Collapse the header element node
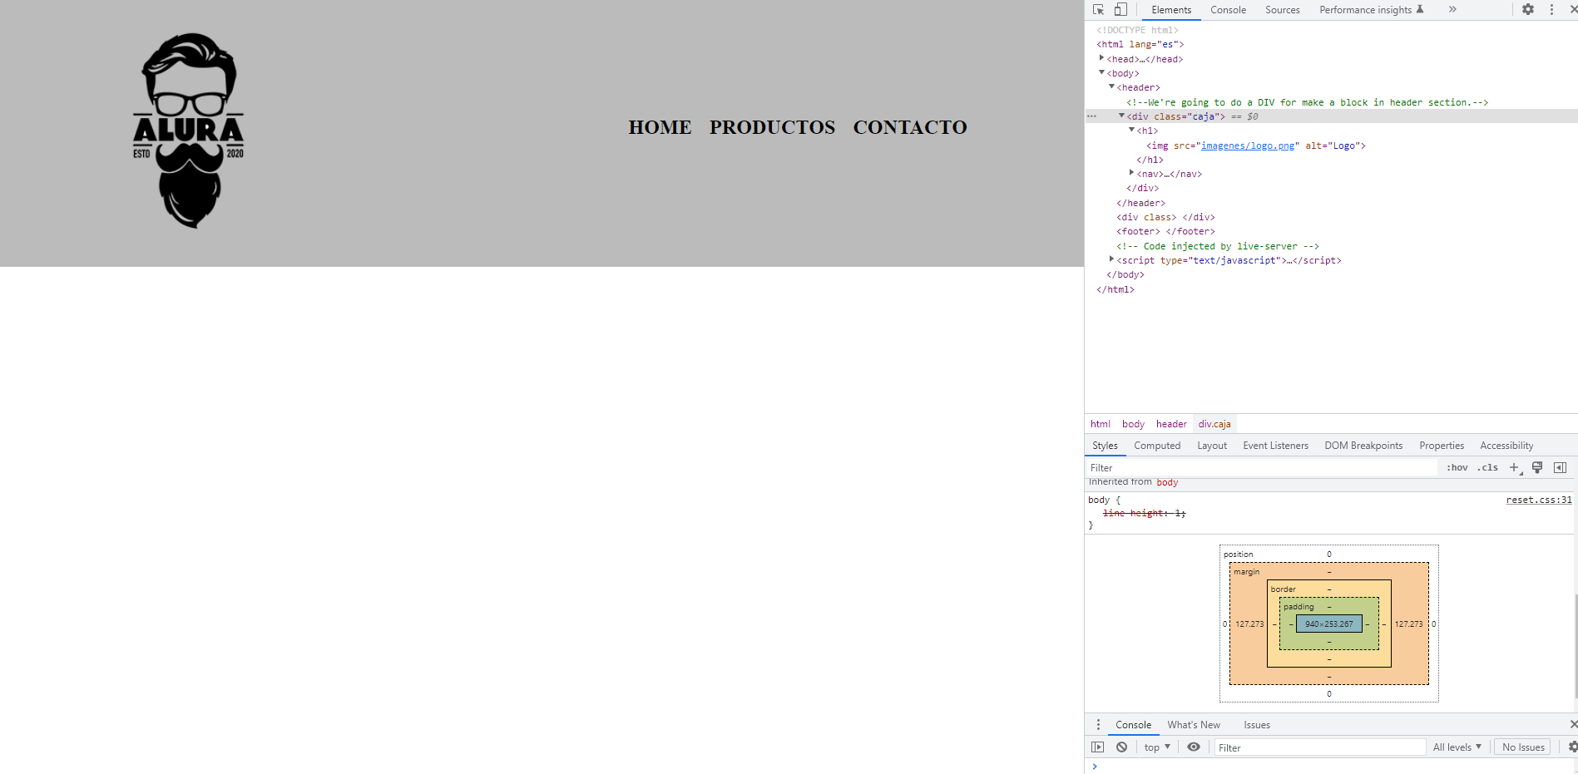The image size is (1578, 774). click(x=1111, y=87)
